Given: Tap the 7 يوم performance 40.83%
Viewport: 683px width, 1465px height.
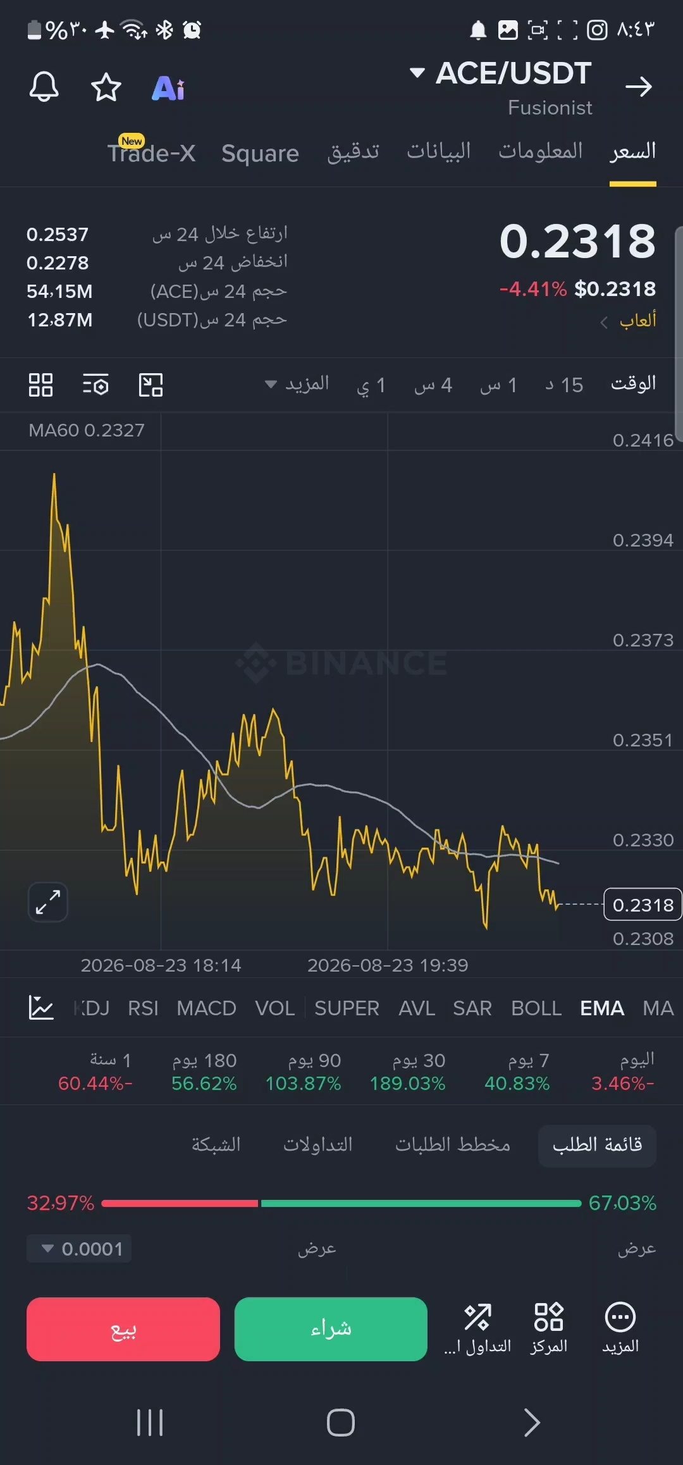Looking at the screenshot, I should tap(517, 1071).
